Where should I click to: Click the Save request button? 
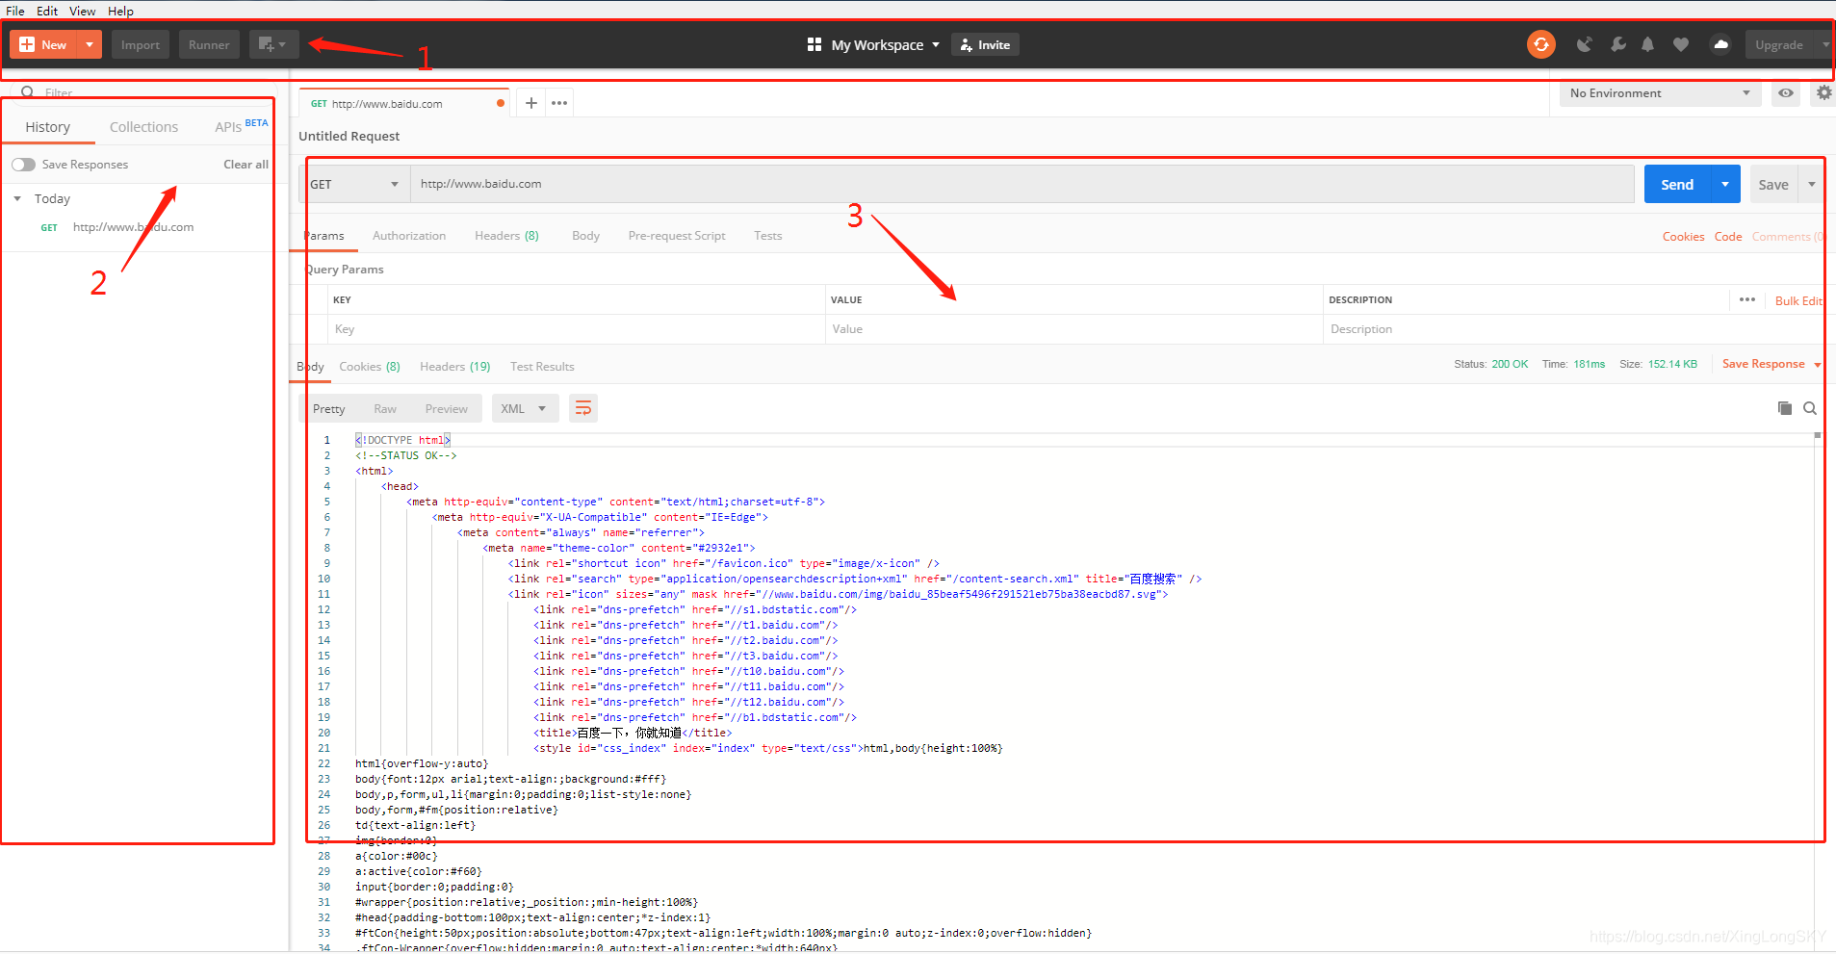click(1773, 185)
